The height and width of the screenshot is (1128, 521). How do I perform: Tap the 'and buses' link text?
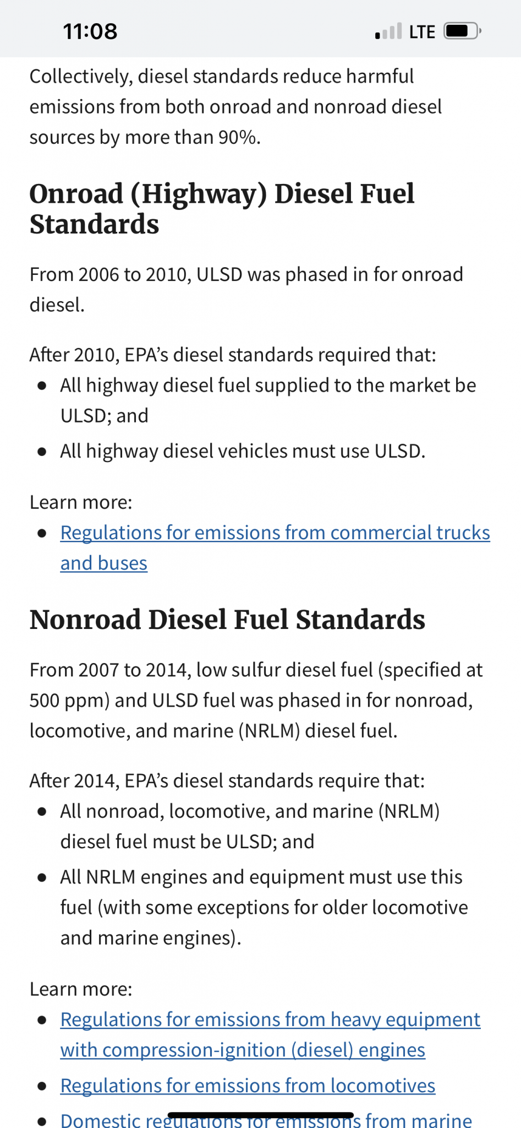pyautogui.click(x=104, y=563)
